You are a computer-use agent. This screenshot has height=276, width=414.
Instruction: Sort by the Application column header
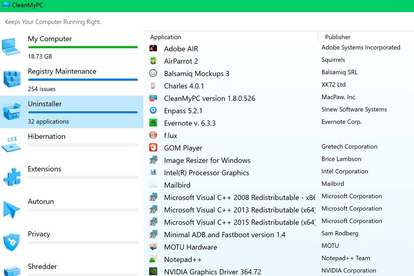[x=166, y=37]
